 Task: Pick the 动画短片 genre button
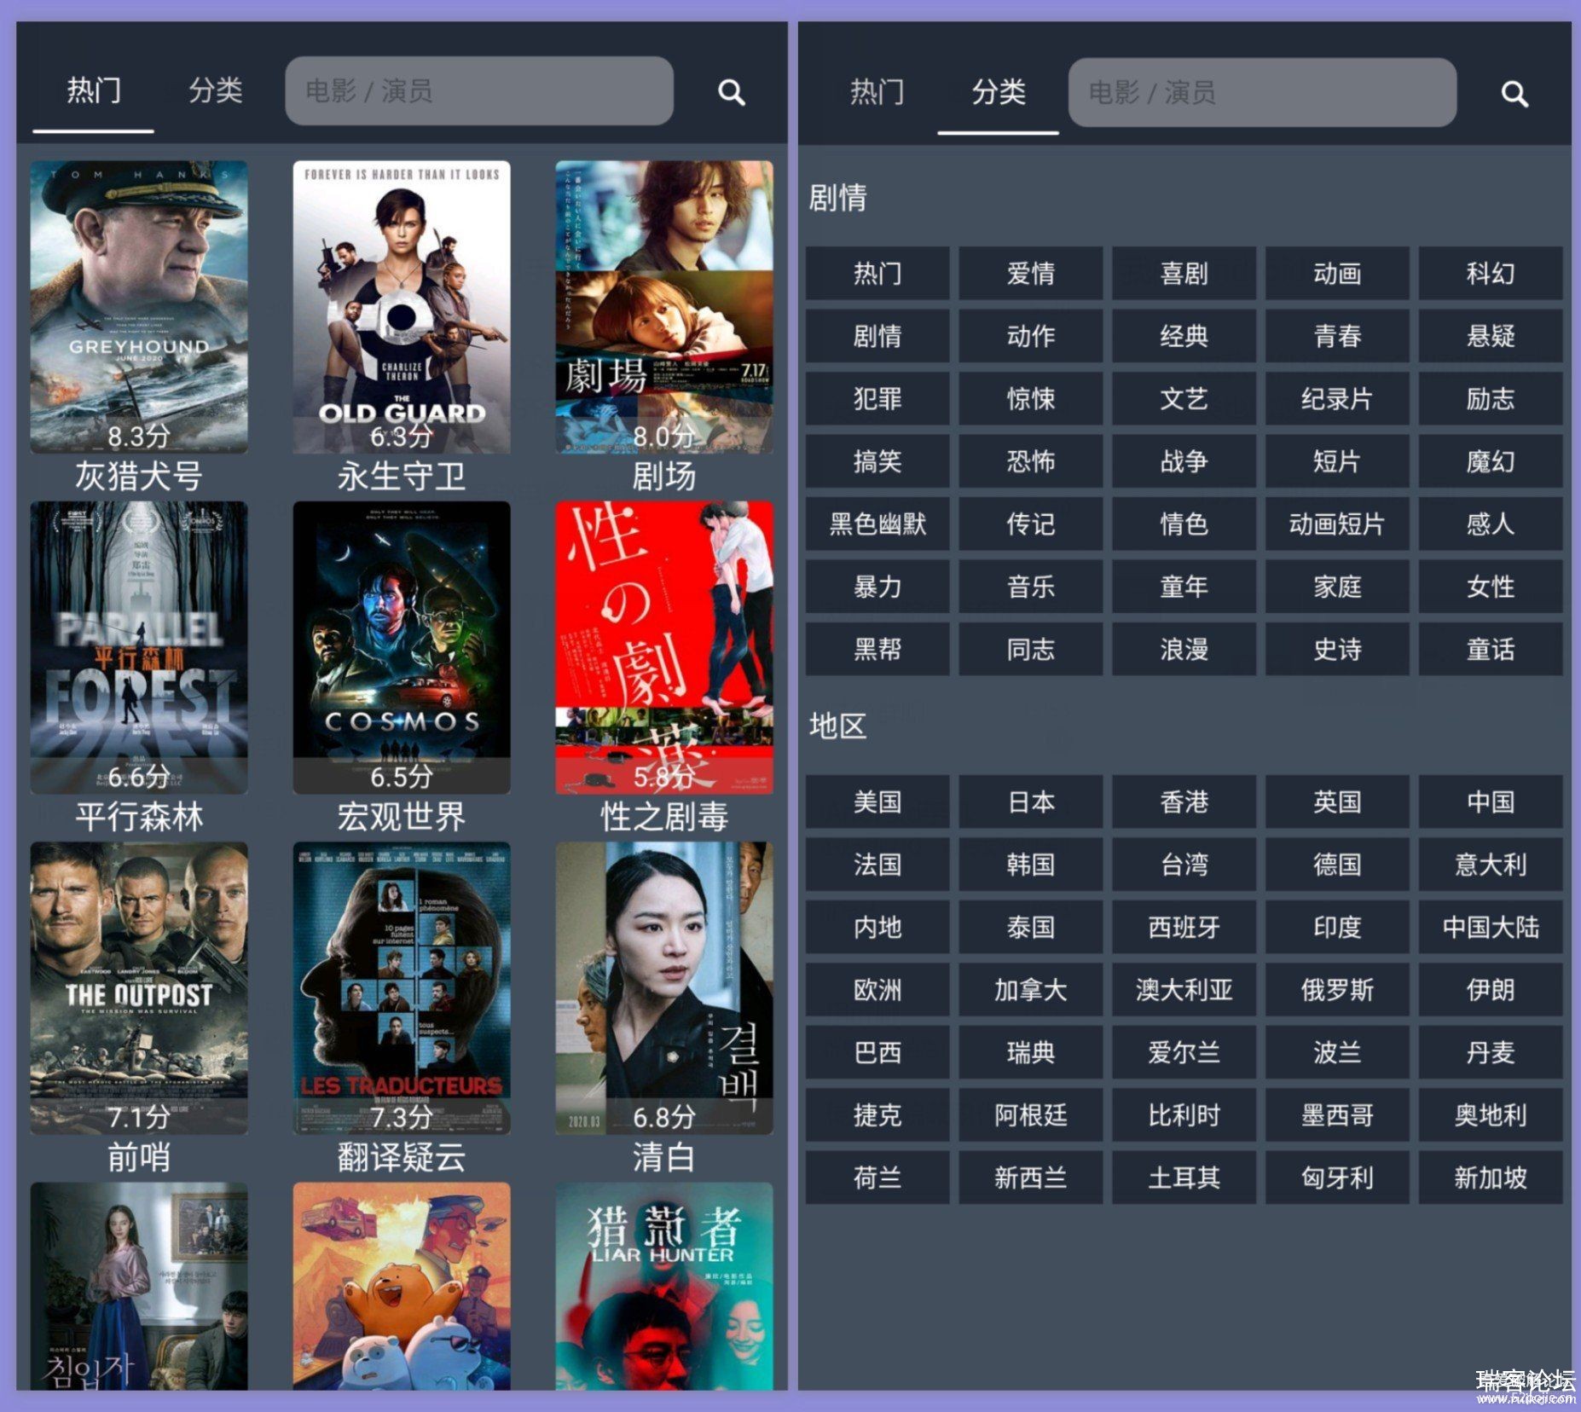point(1337,524)
